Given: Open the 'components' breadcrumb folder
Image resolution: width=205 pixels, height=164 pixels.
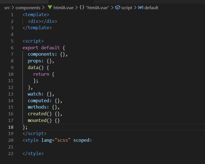Looking at the screenshot, I should [28, 8].
